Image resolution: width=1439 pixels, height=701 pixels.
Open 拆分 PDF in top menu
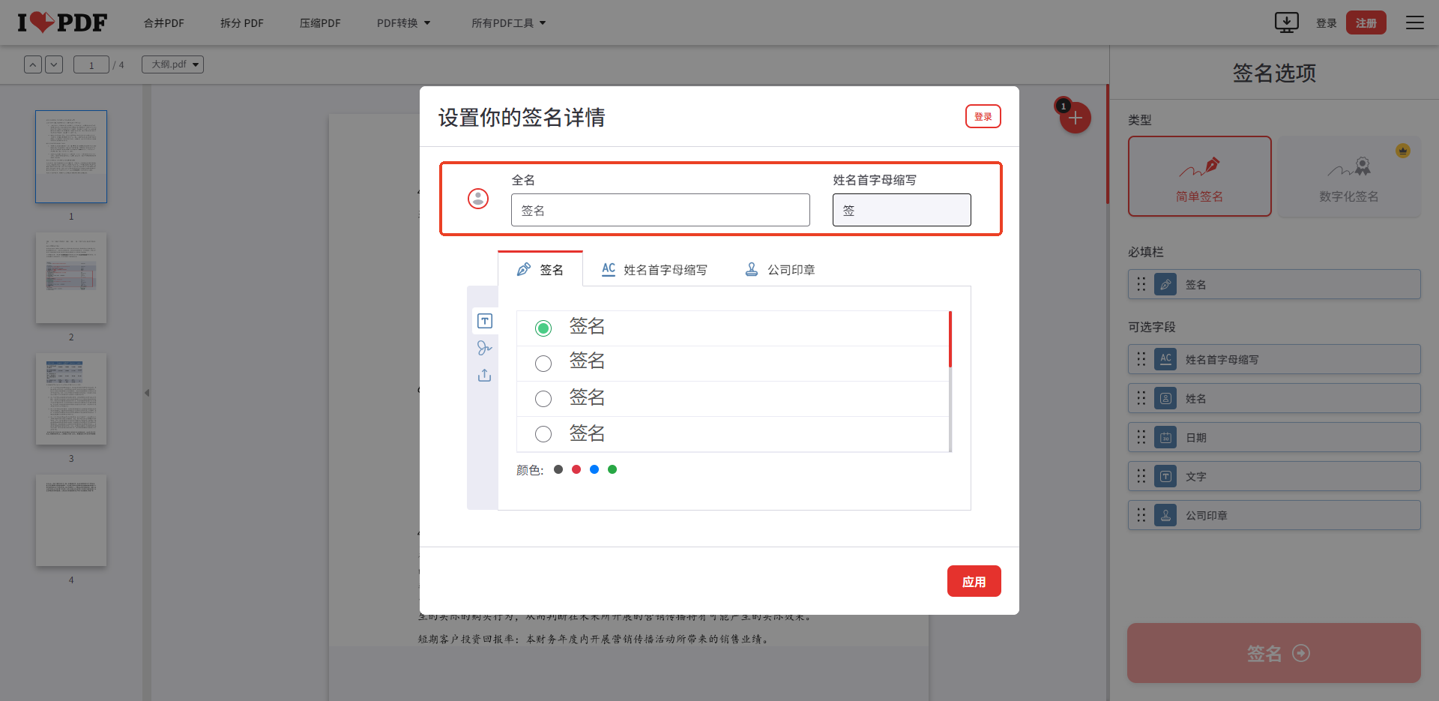tap(242, 23)
